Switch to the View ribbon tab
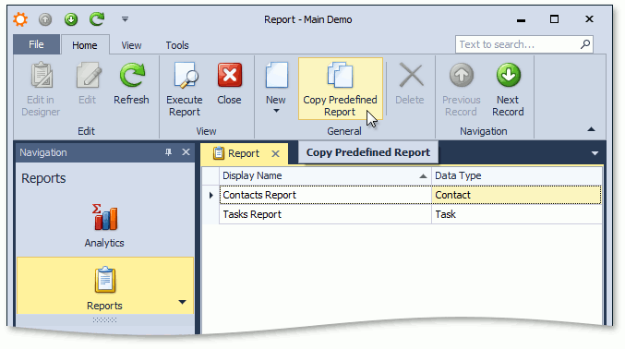Viewport: 625px width, 349px height. click(131, 45)
